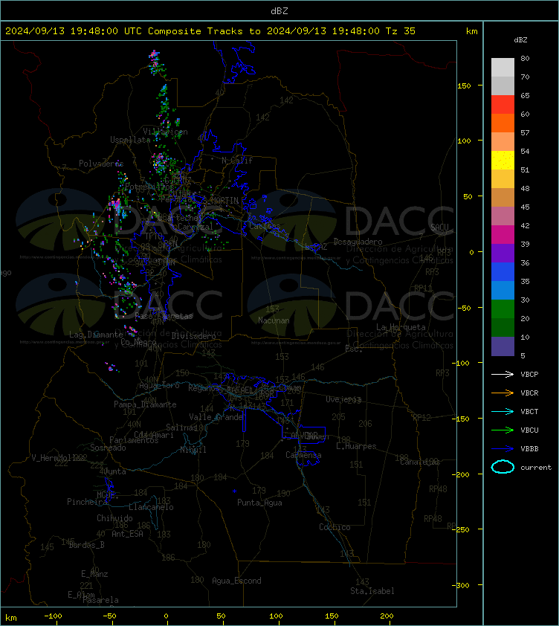Click the 'Nihuil' map label
Image resolution: width=559 pixels, height=626 pixels.
[193, 450]
